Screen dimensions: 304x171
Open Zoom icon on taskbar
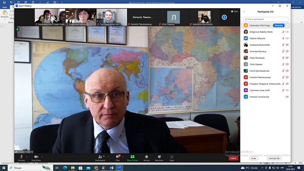coord(119,168)
